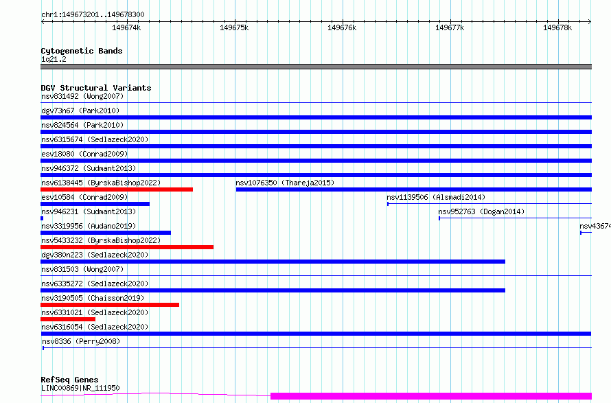Click the tiny blue mark under nsv946231
This screenshot has width=611, height=403.
(42, 218)
